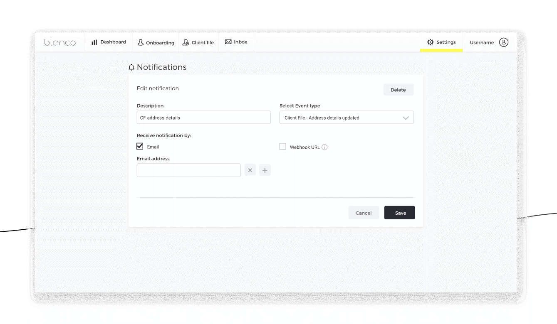Click the Notifications page title
557x324 pixels.
click(x=161, y=67)
